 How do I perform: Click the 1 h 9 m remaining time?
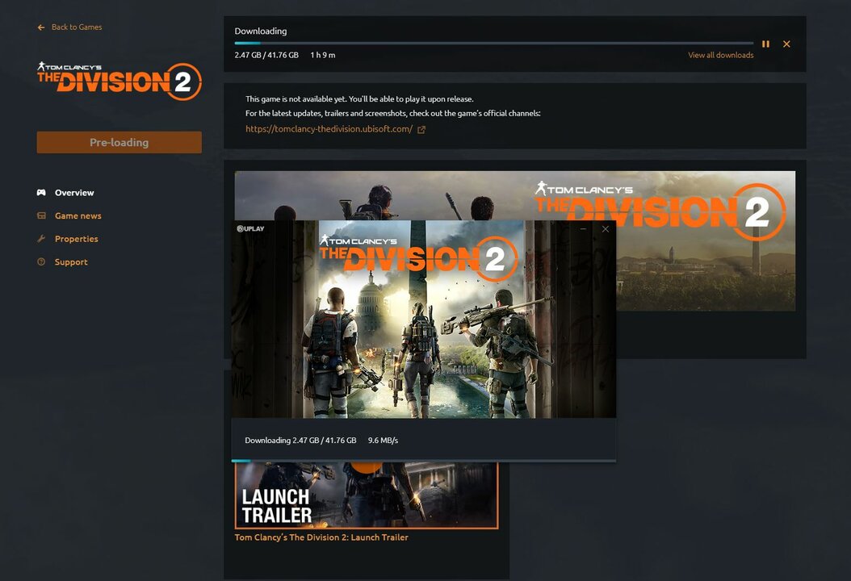(x=323, y=55)
